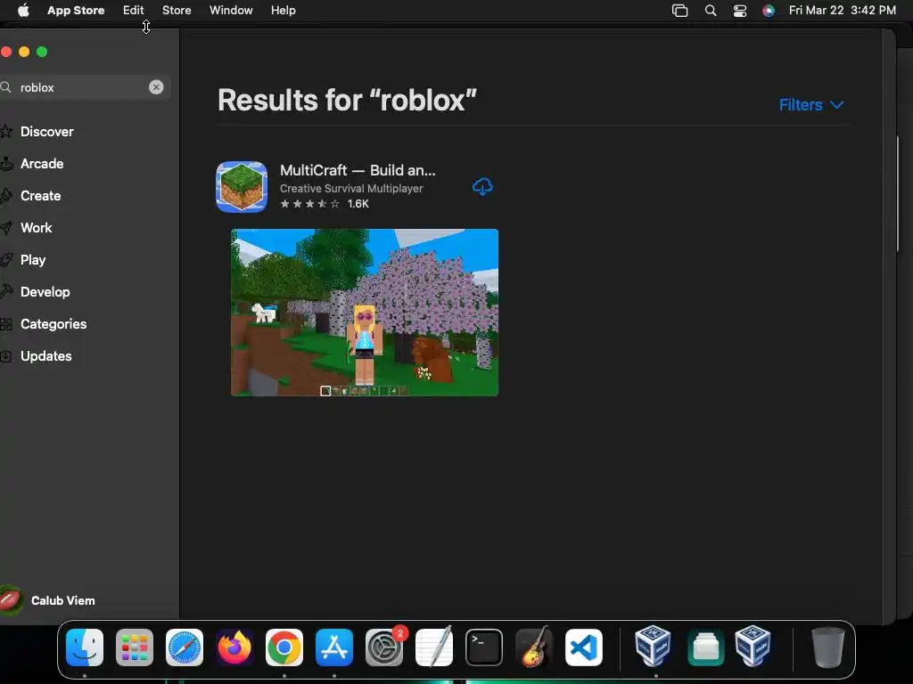Open the Apple menu
Image resolution: width=913 pixels, height=684 pixels.
(23, 11)
